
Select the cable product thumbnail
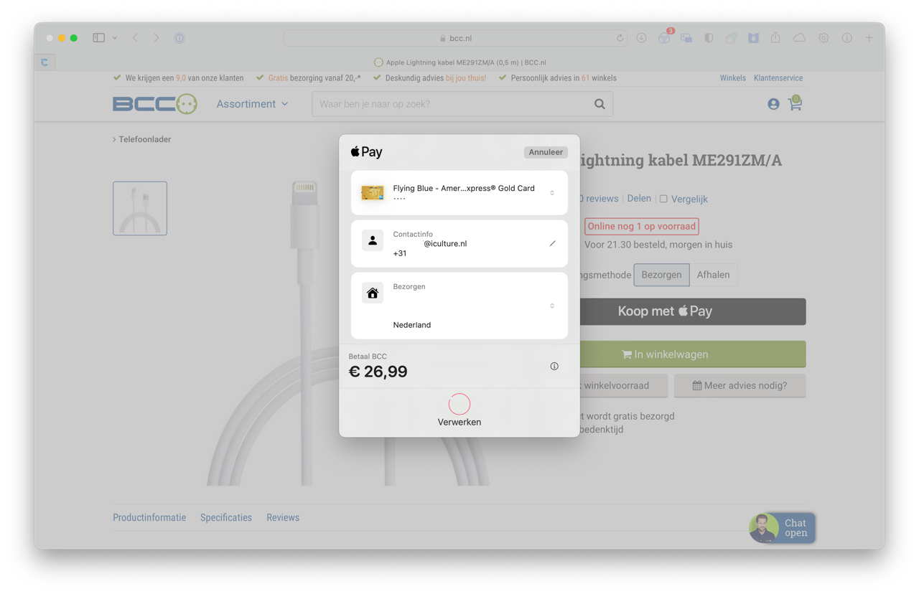click(x=140, y=208)
